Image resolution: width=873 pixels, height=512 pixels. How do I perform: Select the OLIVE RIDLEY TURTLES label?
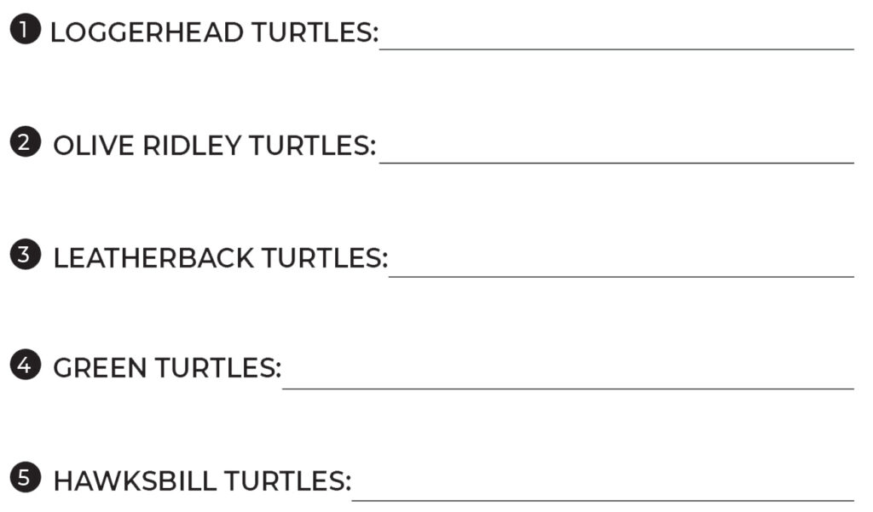coord(214,146)
